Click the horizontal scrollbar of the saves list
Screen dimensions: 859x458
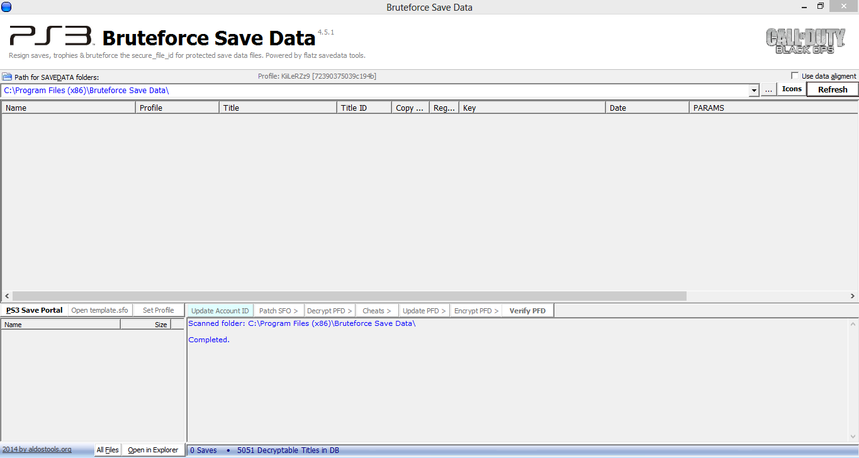click(x=349, y=296)
